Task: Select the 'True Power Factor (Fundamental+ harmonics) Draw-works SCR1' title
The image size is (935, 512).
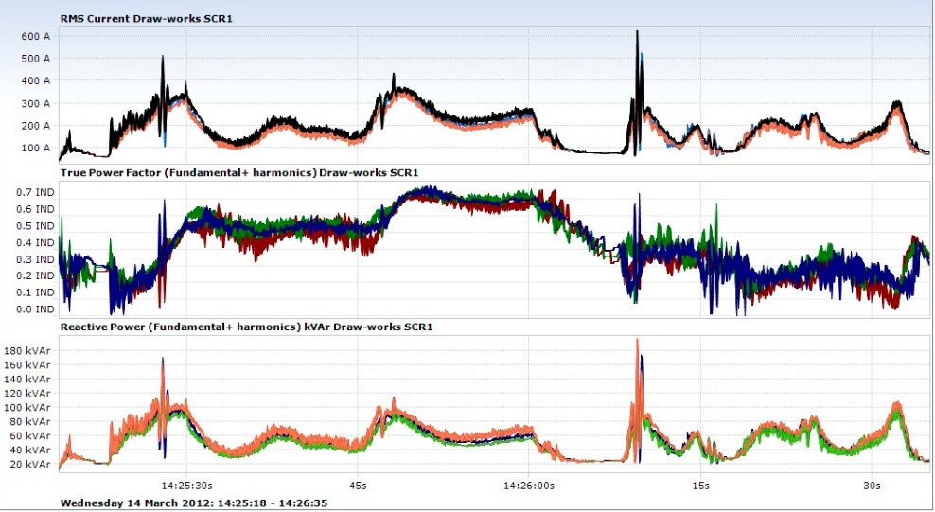Action: [239, 173]
